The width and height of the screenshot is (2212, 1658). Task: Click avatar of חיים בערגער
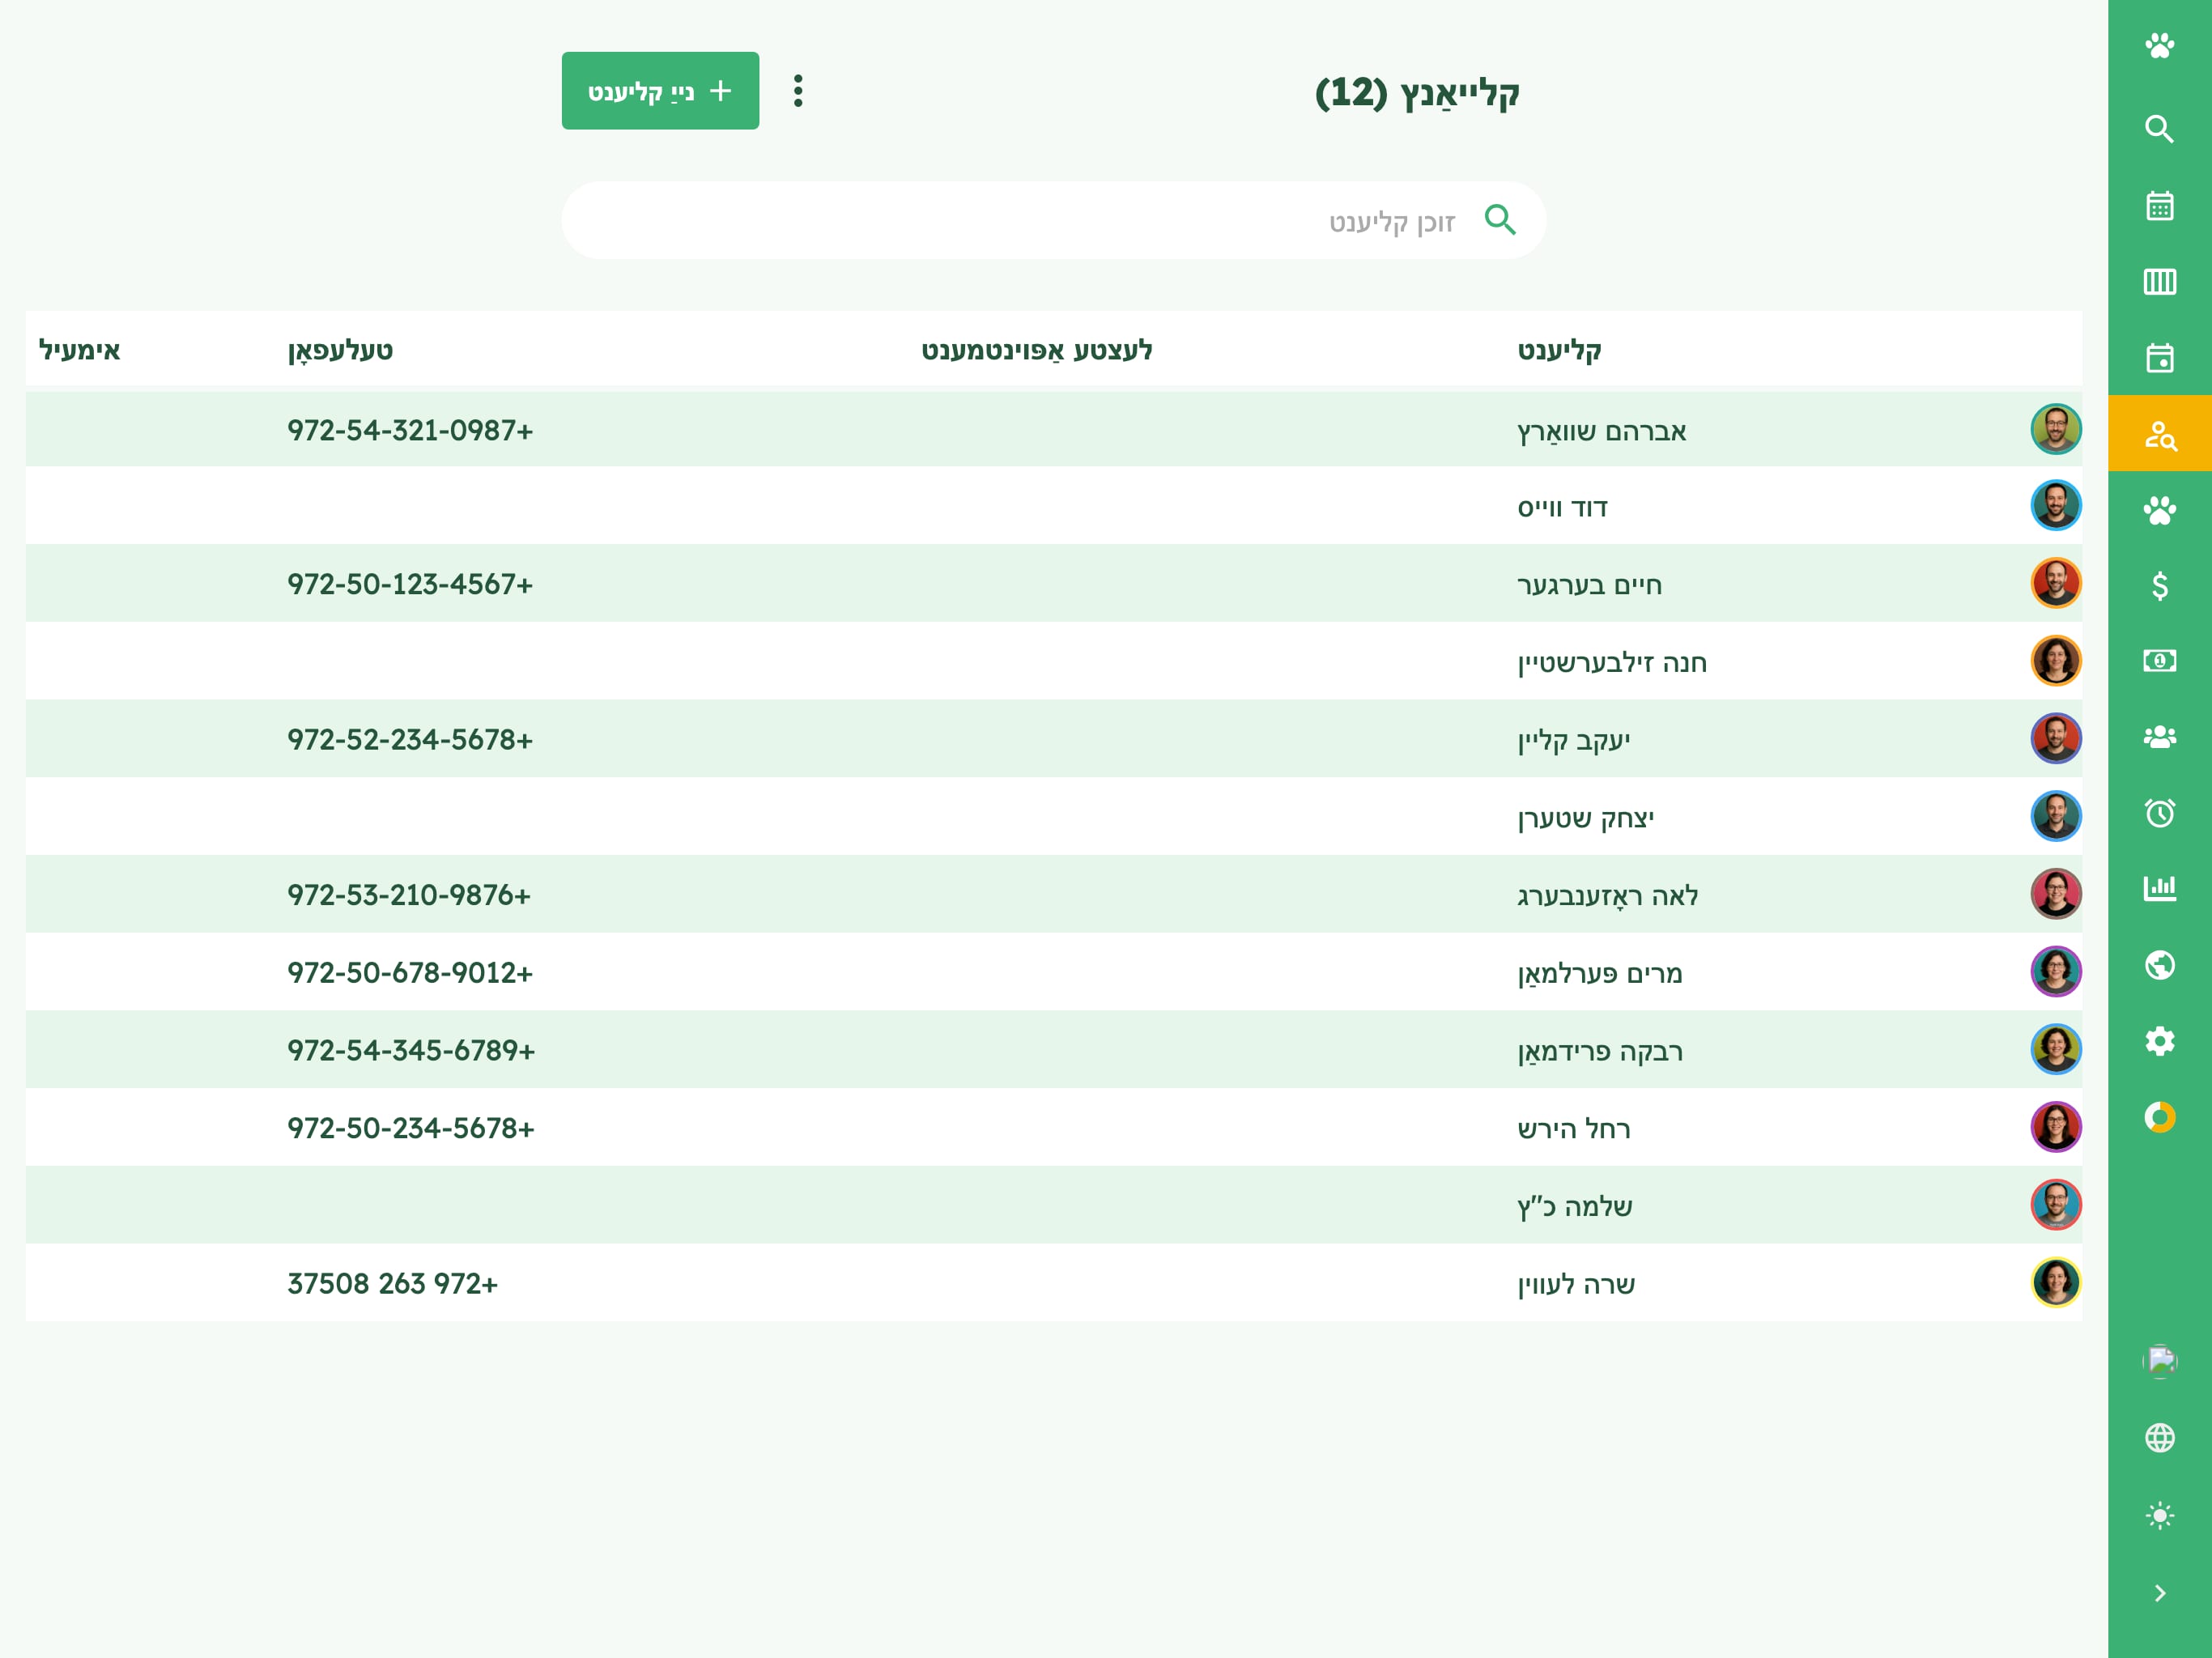2056,583
